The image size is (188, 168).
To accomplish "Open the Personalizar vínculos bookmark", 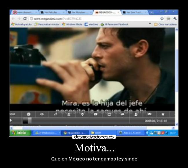I will (x=47, y=24).
